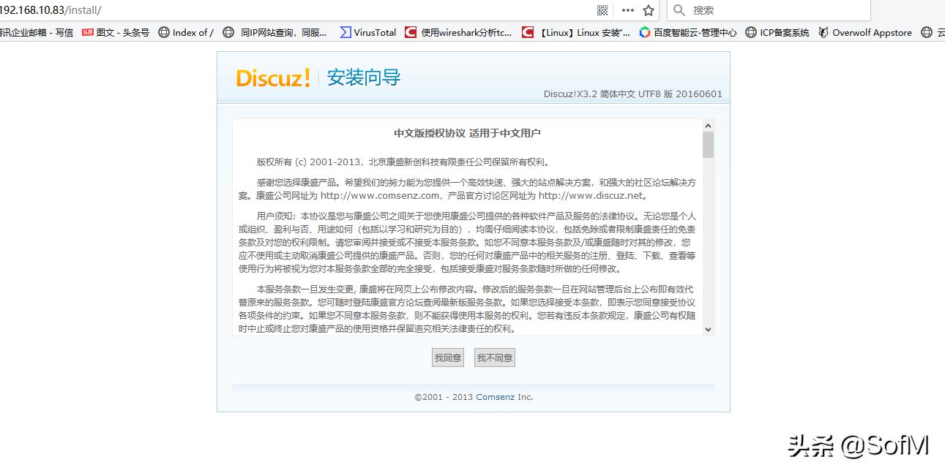Click the 我同意 agree button
This screenshot has width=945, height=473.
pos(447,357)
